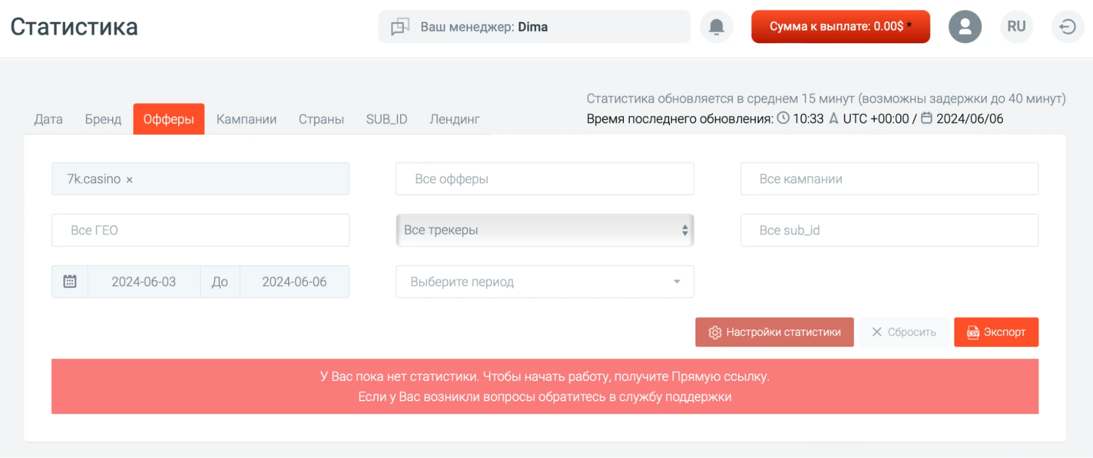Viewport: 1093px width, 458px height.
Task: Click the Все sub_id filter field
Action: pyautogui.click(x=890, y=230)
